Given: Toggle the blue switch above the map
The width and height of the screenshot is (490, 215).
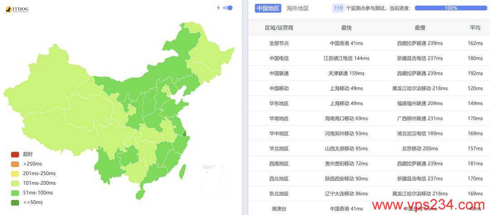Looking at the screenshot, I should click(x=228, y=8).
